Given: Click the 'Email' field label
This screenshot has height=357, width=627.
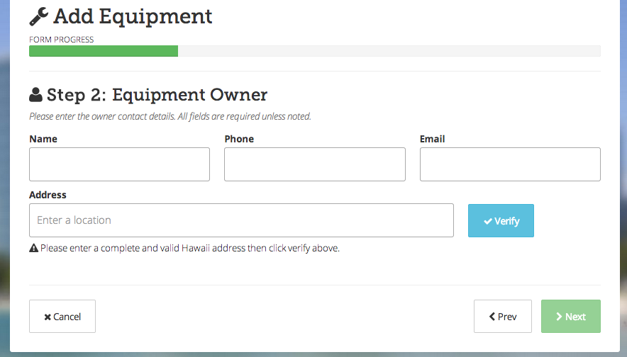Looking at the screenshot, I should [x=432, y=139].
